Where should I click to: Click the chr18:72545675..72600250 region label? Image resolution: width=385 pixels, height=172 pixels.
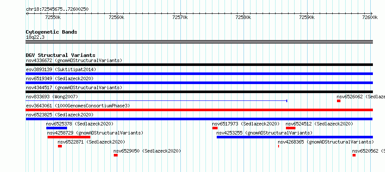pyautogui.click(x=57, y=9)
